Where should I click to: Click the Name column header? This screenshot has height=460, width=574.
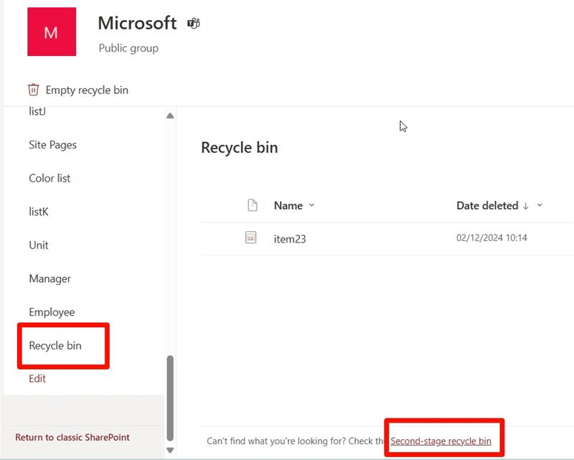point(288,205)
